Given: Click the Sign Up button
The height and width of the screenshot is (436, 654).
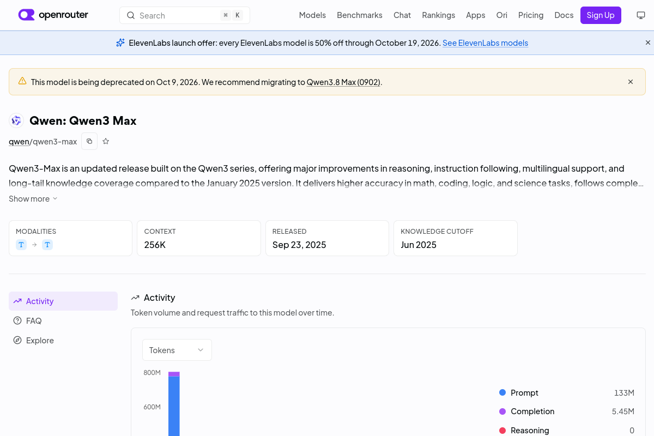Looking at the screenshot, I should (601, 15).
